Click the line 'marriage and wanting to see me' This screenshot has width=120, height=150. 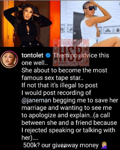point(66,108)
